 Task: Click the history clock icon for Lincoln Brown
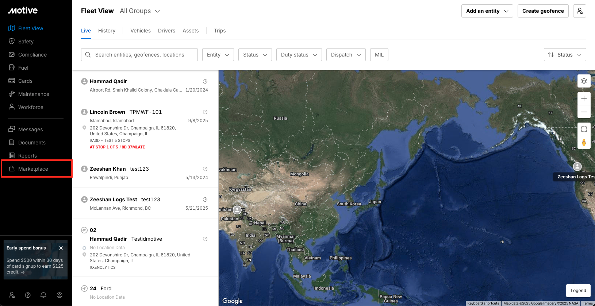click(x=205, y=112)
